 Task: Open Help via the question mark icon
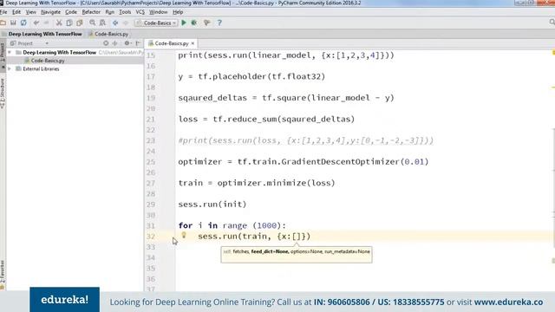tap(219, 23)
